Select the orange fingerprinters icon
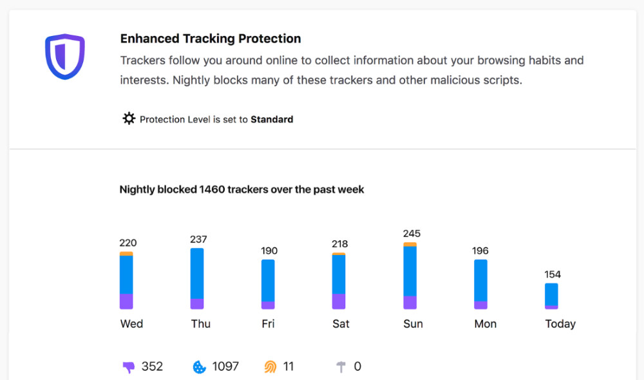Image resolution: width=644 pixels, height=380 pixels. coord(270,367)
